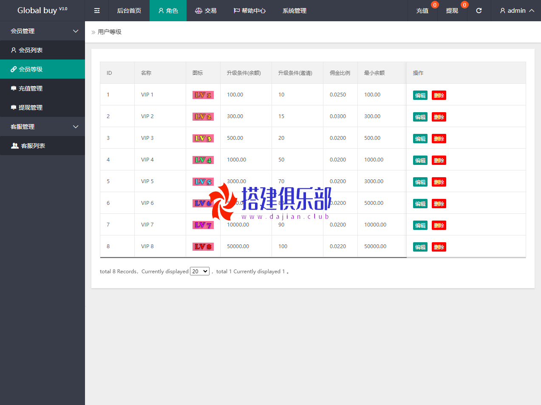Click the LV 1 level badge icon
This screenshot has width=541, height=405.
coord(203,95)
